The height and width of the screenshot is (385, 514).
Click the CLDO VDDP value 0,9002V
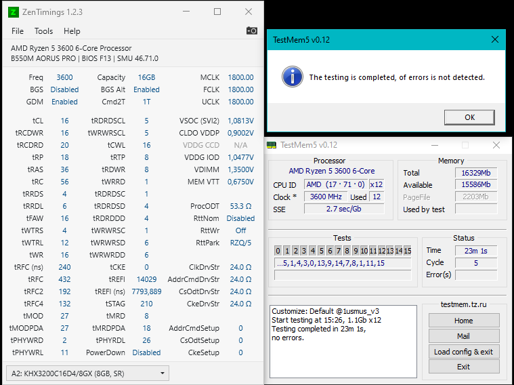coord(240,133)
